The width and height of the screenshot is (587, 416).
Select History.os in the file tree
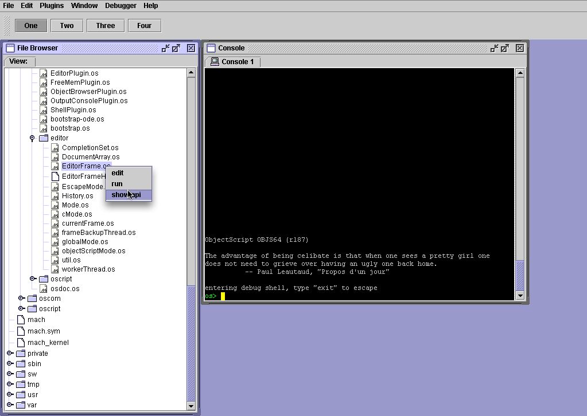(x=77, y=196)
